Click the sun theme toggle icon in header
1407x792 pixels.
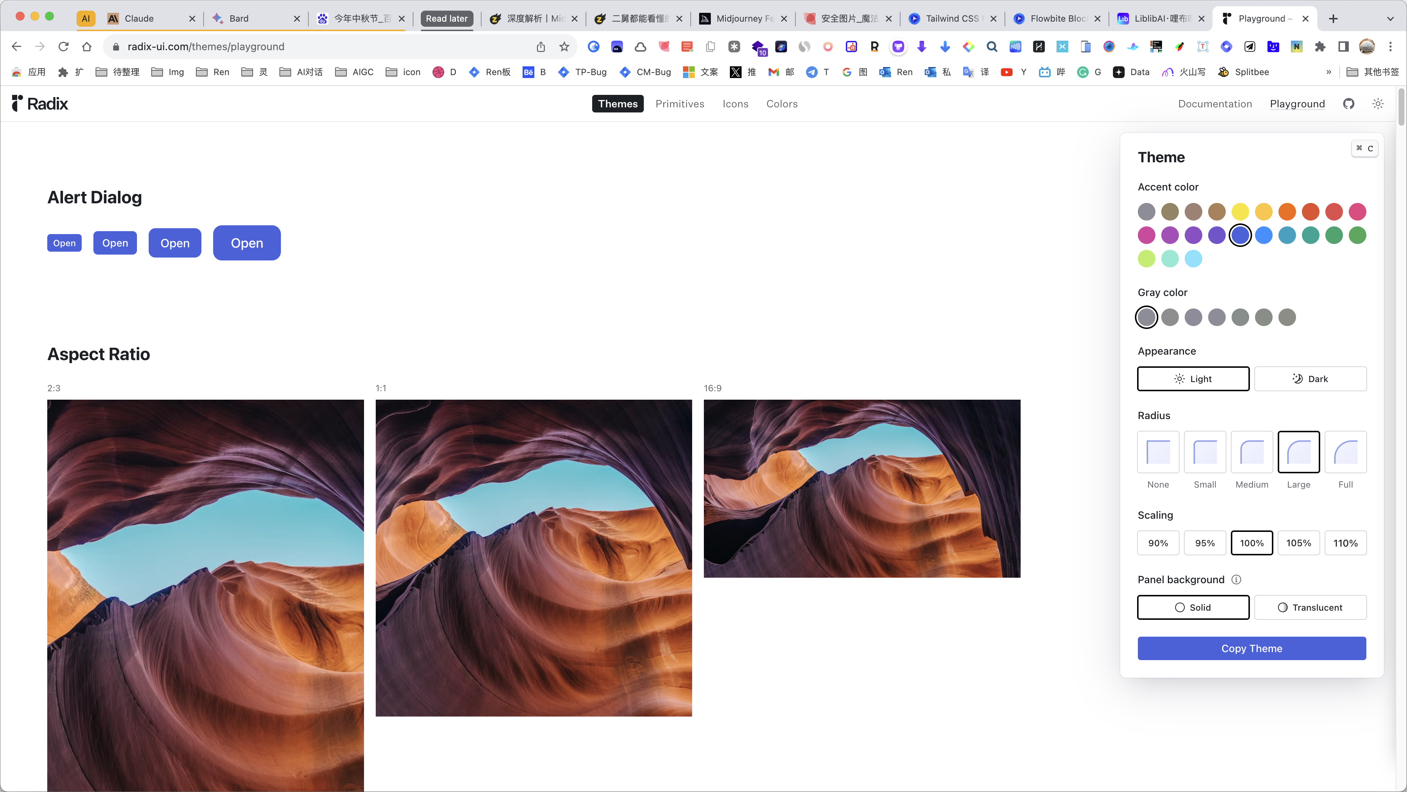pos(1377,104)
